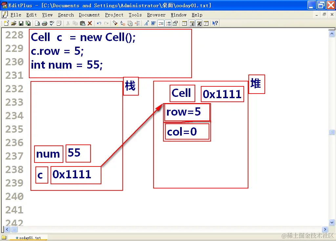Toggle the Output window hammer button
This screenshot has height=241, width=336.
pyautogui.click(x=199, y=23)
